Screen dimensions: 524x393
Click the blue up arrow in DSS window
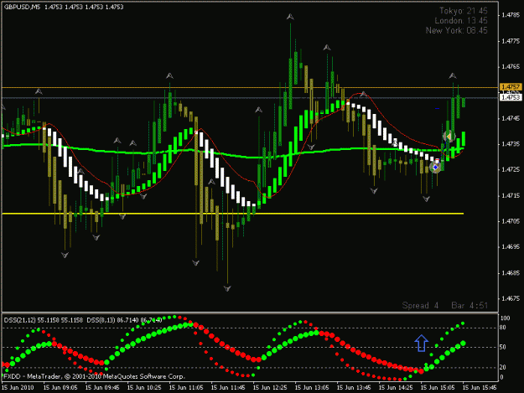(422, 344)
